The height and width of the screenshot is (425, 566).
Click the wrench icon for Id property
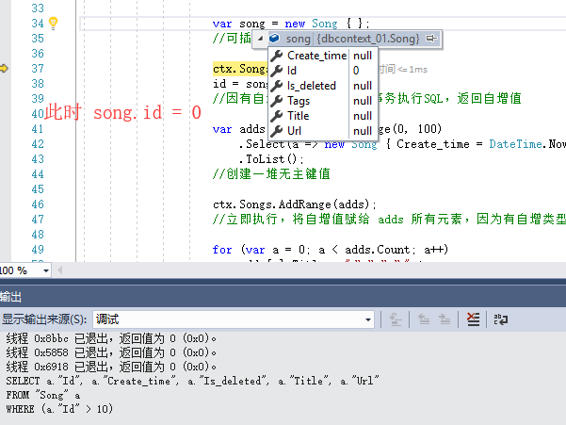tap(277, 71)
